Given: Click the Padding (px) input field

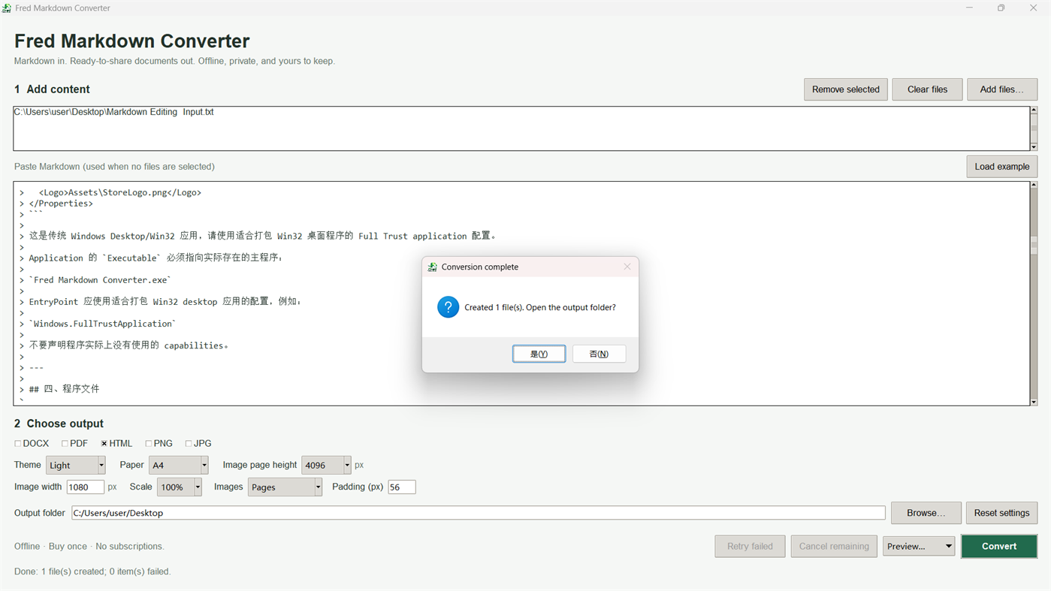Looking at the screenshot, I should (x=402, y=487).
